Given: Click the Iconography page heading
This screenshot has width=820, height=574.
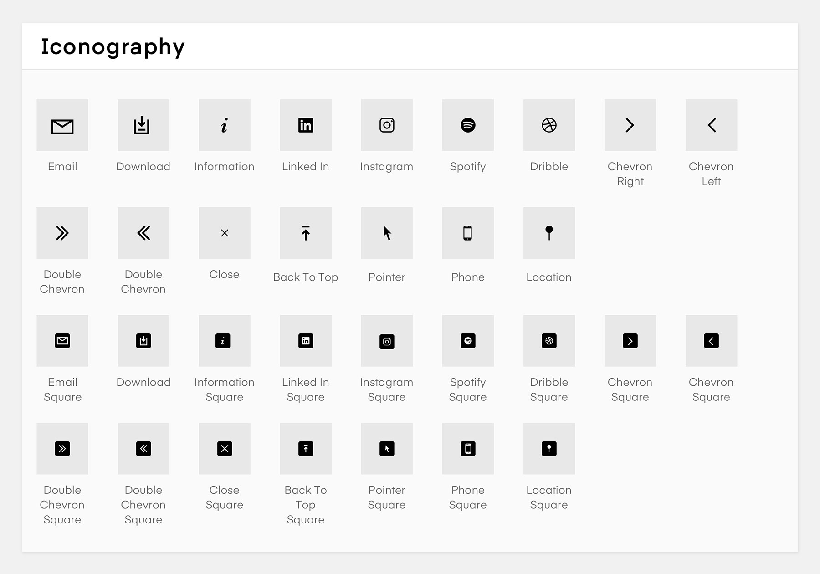Looking at the screenshot, I should click(x=112, y=46).
